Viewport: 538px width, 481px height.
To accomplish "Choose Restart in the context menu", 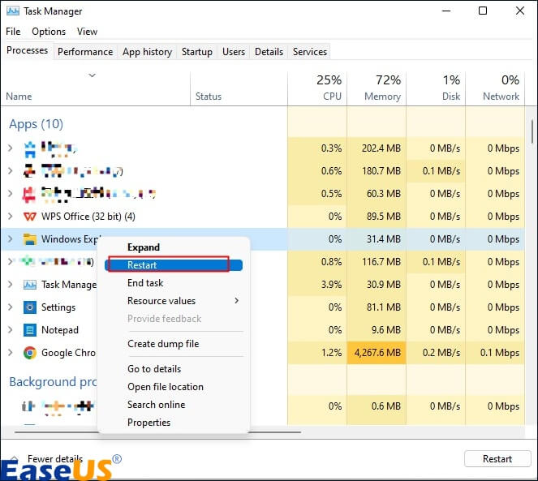I will 174,265.
